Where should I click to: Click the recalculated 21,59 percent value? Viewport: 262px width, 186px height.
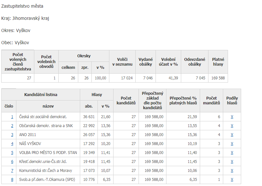point(192,117)
